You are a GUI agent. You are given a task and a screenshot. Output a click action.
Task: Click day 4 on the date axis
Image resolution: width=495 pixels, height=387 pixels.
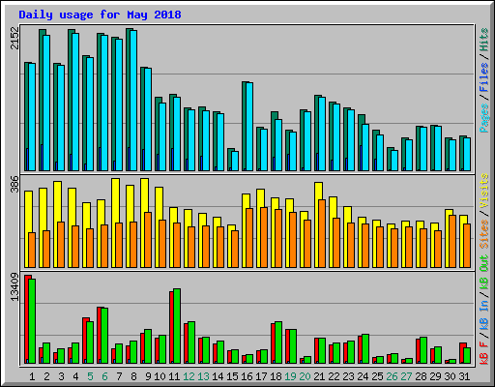[x=75, y=376]
